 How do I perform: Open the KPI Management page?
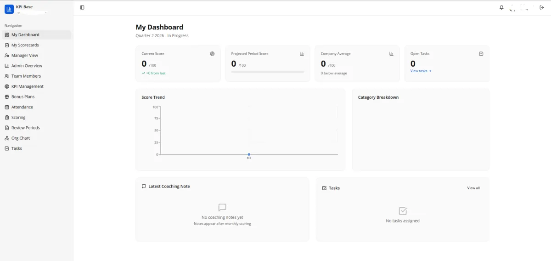pos(27,86)
